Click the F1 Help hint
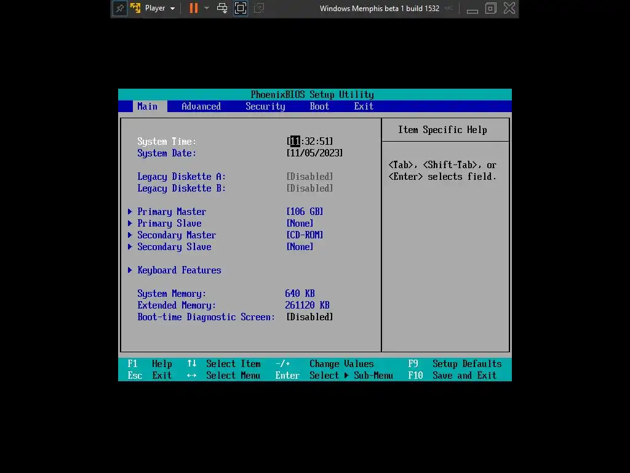630x473 pixels. coord(150,364)
